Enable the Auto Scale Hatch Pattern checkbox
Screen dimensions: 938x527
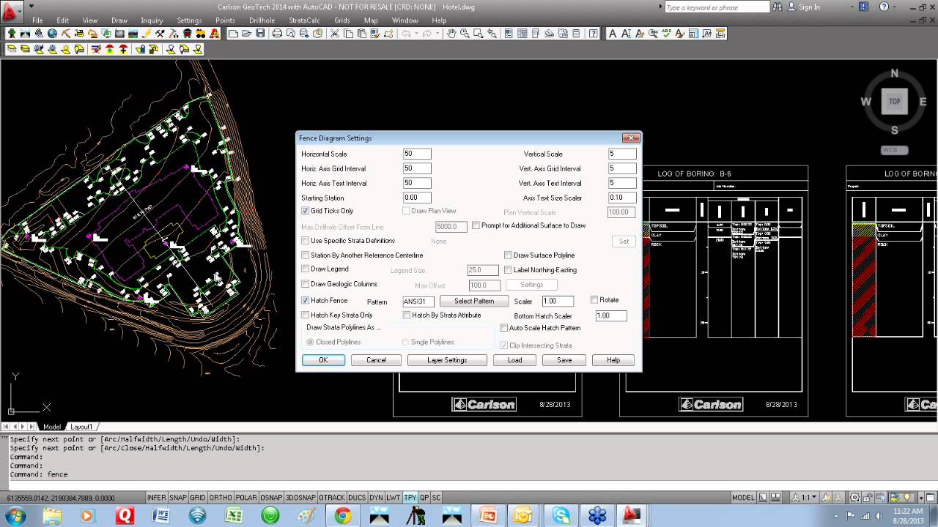click(x=503, y=328)
